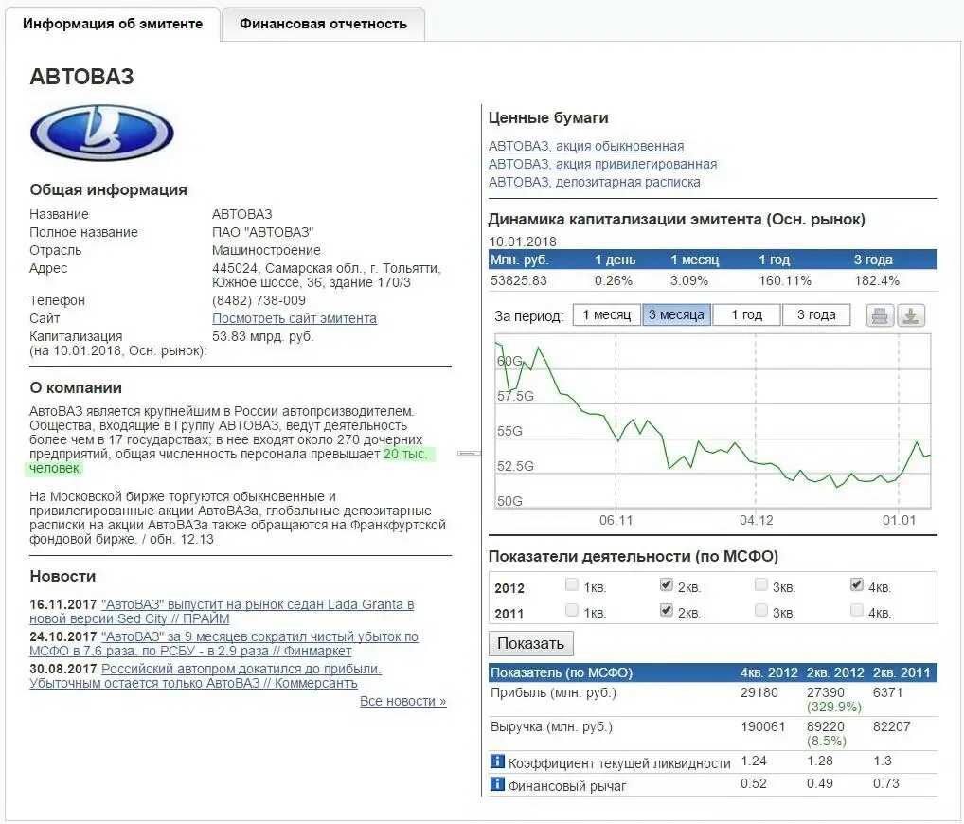This screenshot has height=824, width=964.
Task: Open АВТОВАЗ, депозитарная расписка link
Action: (x=594, y=182)
